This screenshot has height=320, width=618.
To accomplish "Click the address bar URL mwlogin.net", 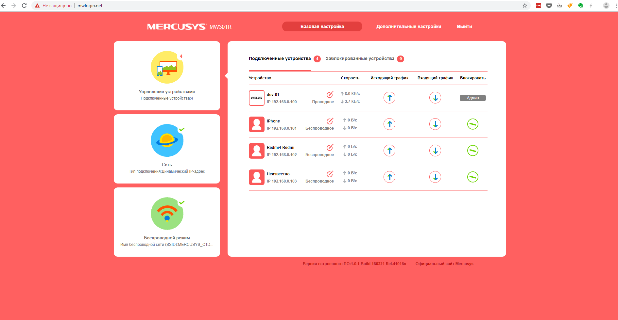I will pyautogui.click(x=90, y=6).
